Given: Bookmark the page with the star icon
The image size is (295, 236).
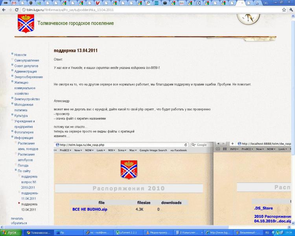Looking at the screenshot, I should (x=284, y=9).
